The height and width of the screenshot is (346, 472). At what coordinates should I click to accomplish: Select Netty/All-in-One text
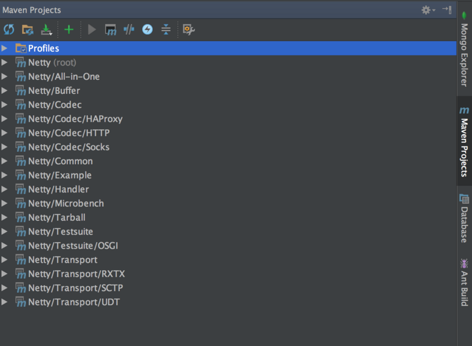pyautogui.click(x=64, y=77)
